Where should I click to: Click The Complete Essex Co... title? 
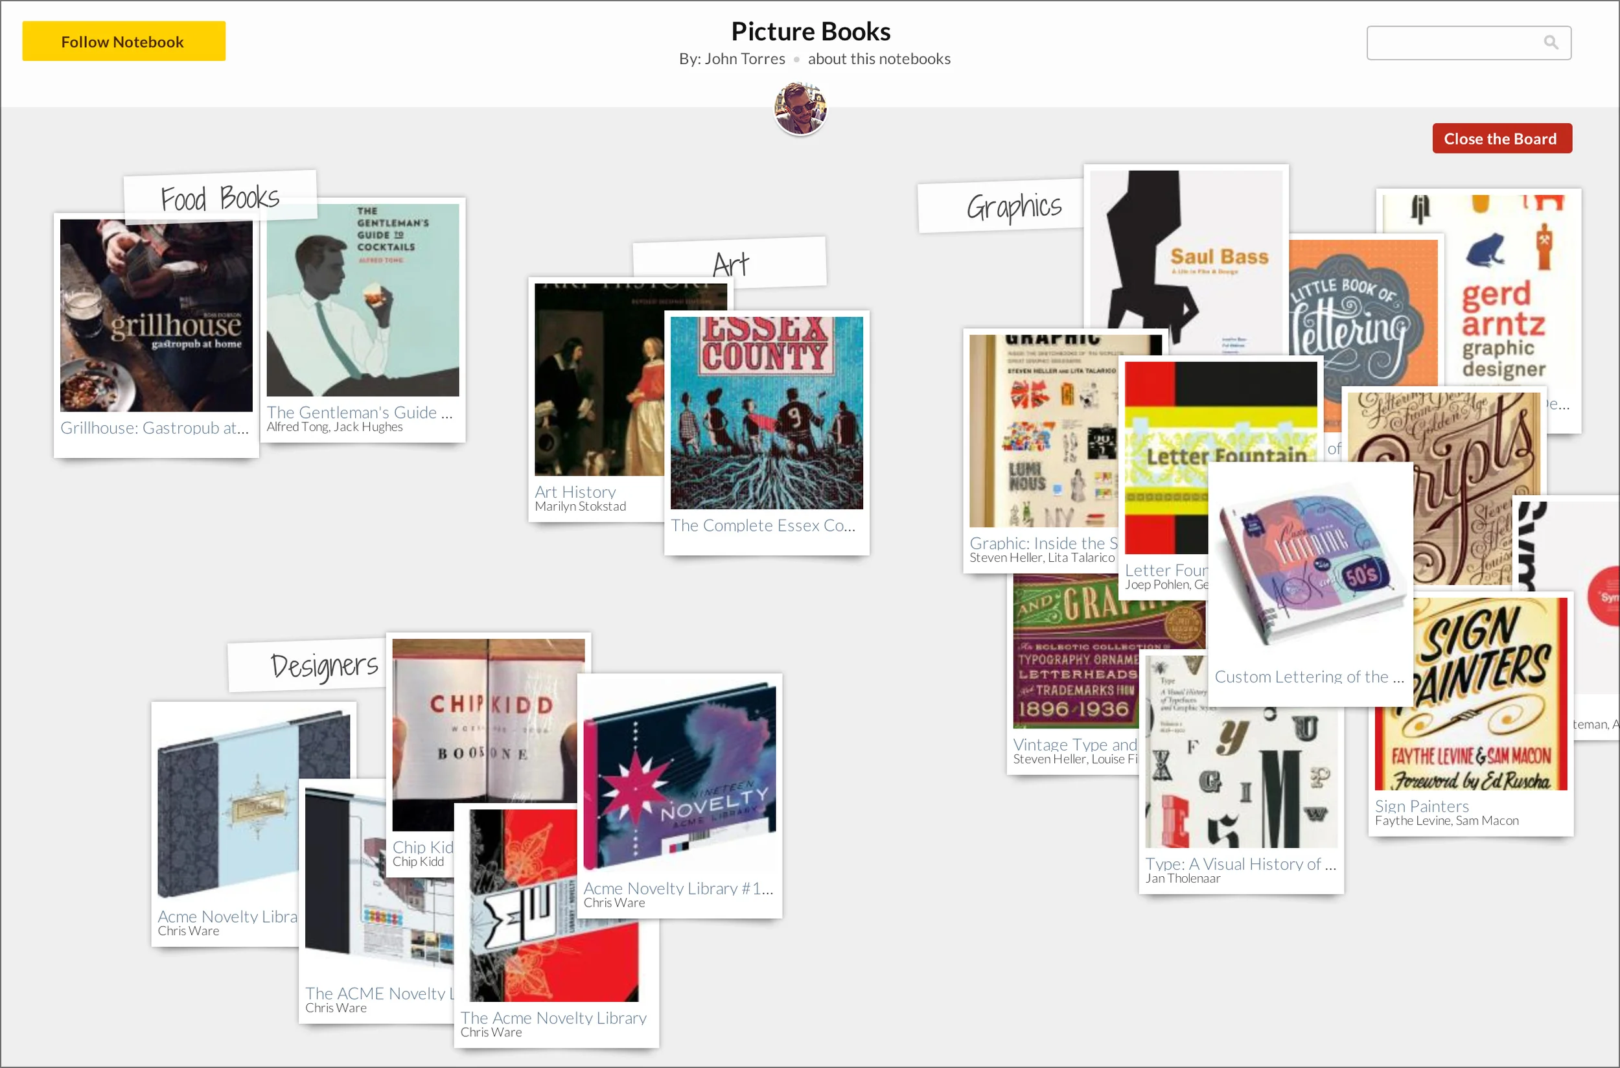pos(763,525)
